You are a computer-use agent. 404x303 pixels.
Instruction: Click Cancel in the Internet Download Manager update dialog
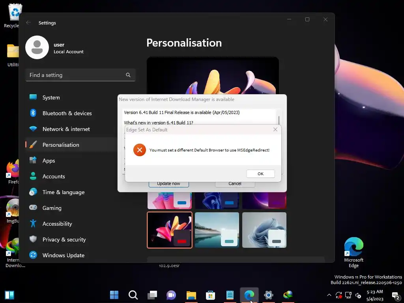tap(235, 183)
